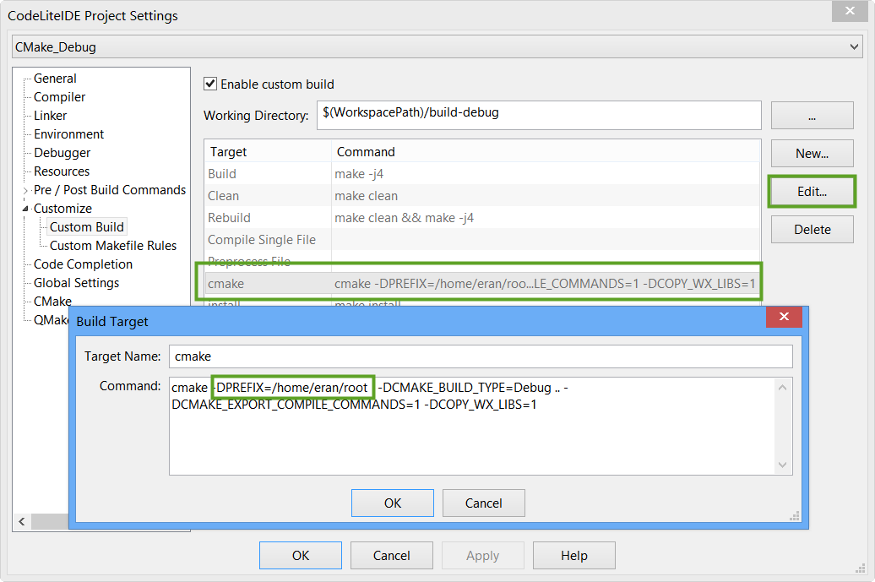Click command box scroll up arrow

(x=782, y=388)
